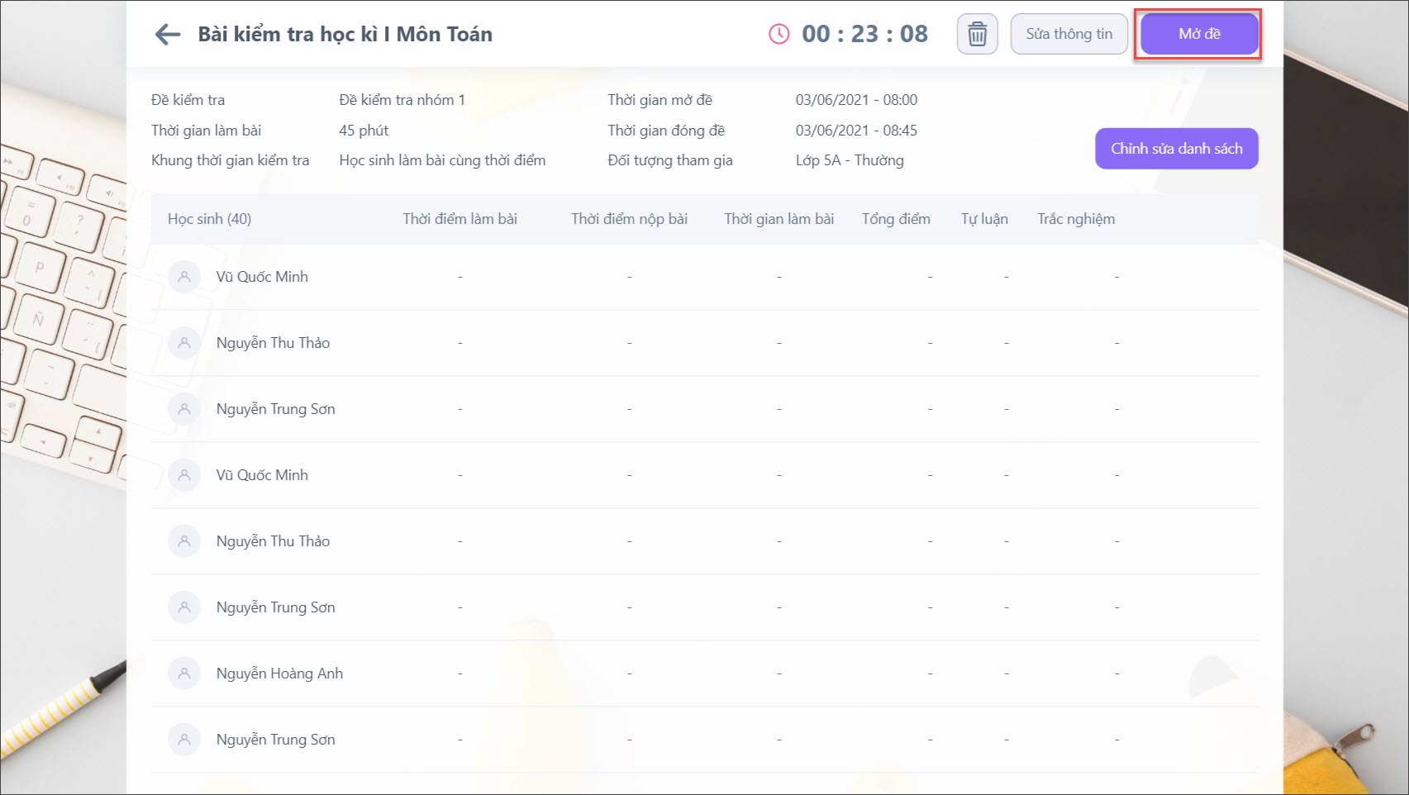The height and width of the screenshot is (795, 1409).
Task: Click 'Chỉnh sửa danh sách' button
Action: click(1177, 149)
